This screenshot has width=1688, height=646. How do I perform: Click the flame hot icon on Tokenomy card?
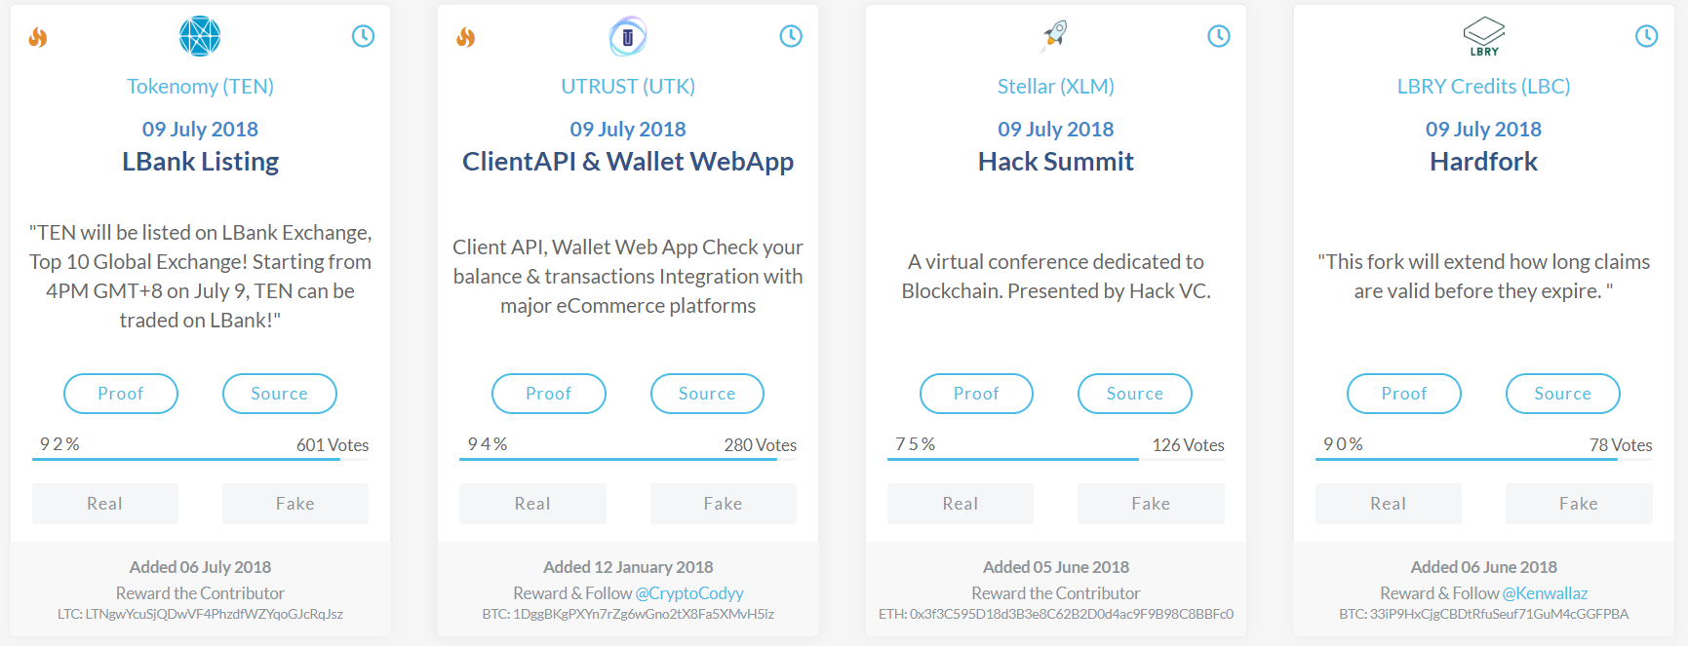[38, 37]
